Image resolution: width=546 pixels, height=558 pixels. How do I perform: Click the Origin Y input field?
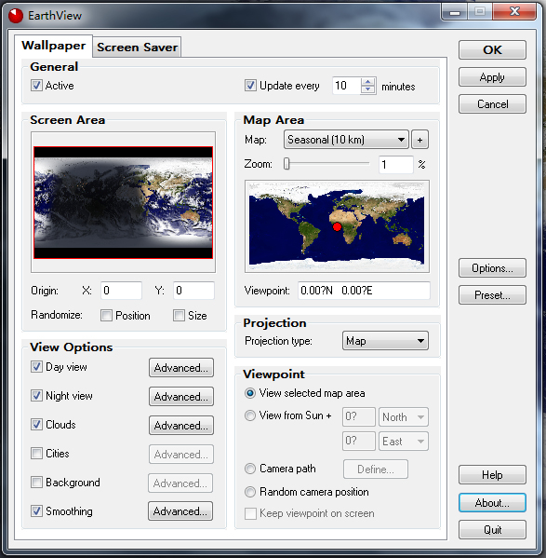tap(193, 291)
